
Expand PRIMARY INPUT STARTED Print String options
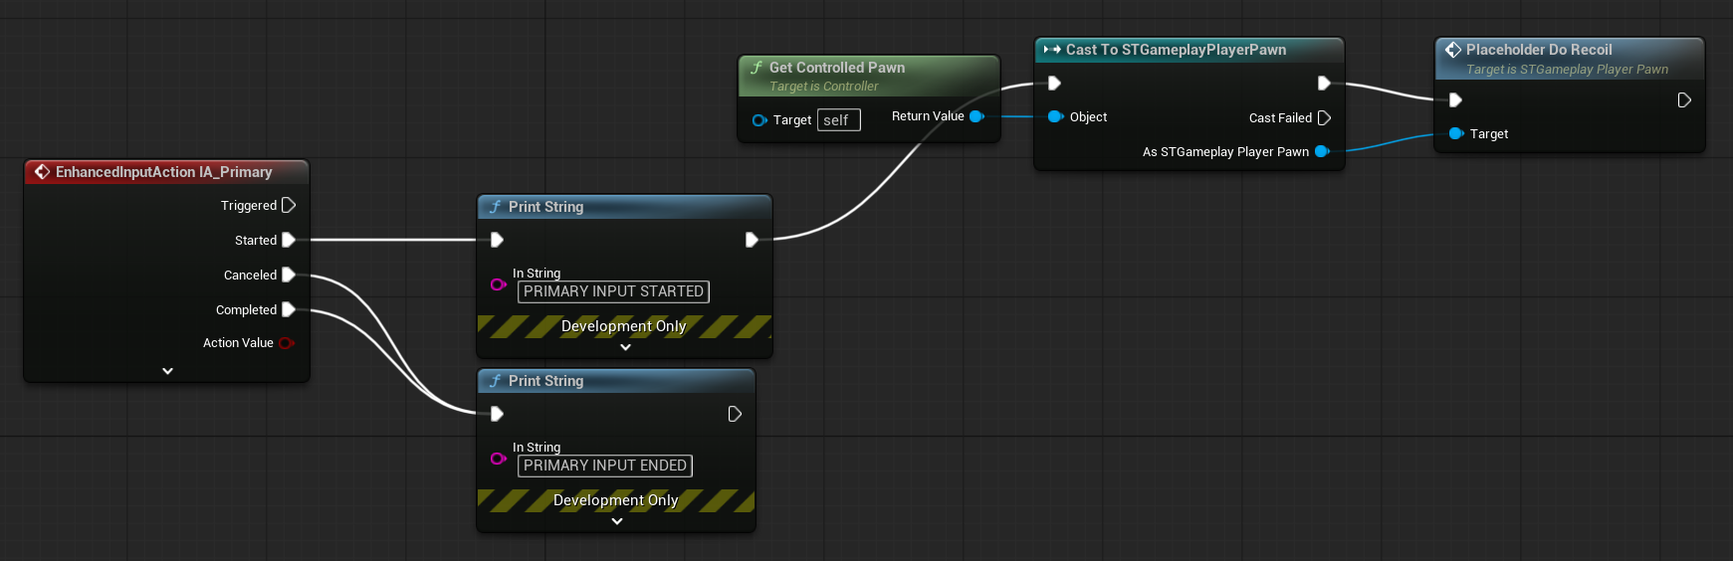click(x=625, y=347)
